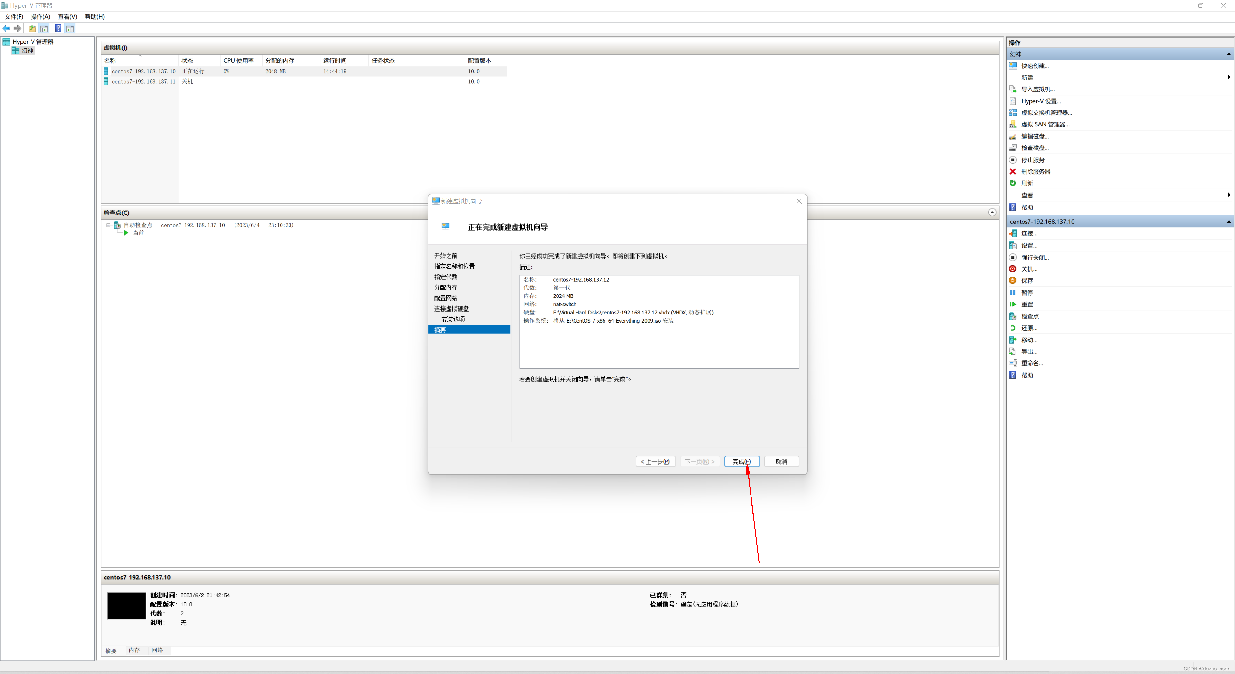The height and width of the screenshot is (674, 1235).
Task: Sort by the 状态 column header
Action: [x=199, y=60]
